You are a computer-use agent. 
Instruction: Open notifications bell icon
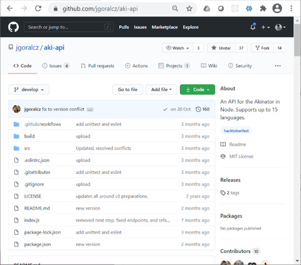(253, 27)
